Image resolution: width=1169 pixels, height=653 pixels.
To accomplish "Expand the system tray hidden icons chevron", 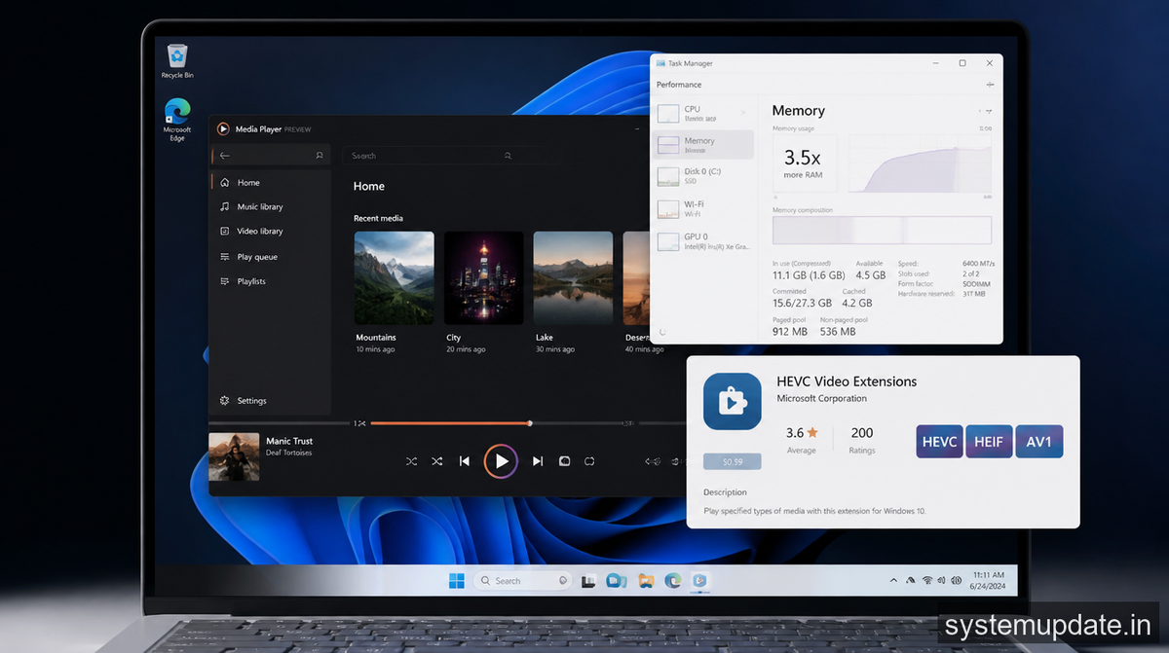I will (893, 581).
